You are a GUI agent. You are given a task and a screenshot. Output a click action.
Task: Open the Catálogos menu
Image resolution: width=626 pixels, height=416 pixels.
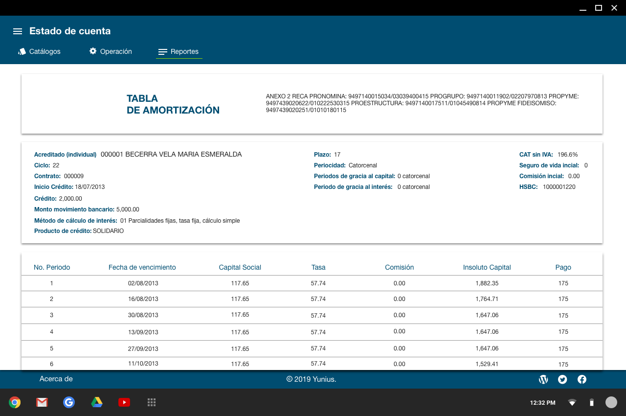click(x=40, y=51)
